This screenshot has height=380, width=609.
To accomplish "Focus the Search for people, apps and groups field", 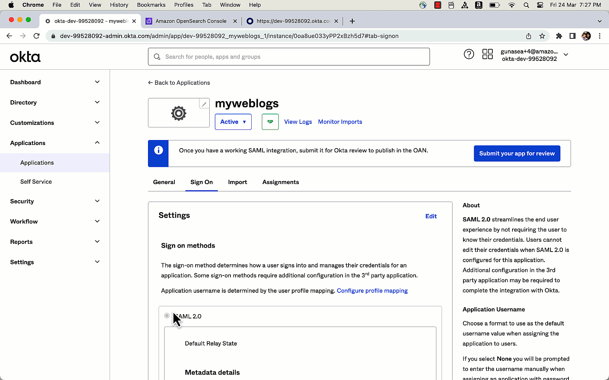I will click(x=289, y=57).
